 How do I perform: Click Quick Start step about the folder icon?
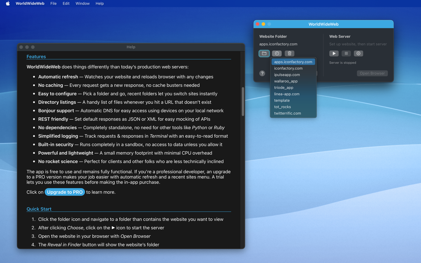tap(131, 219)
